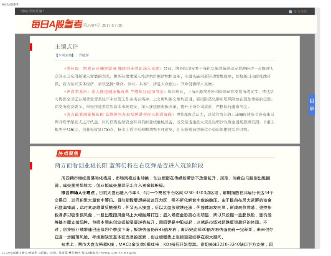Click the file path footer text
This screenshot has width=331, height=256.
(69, 253)
